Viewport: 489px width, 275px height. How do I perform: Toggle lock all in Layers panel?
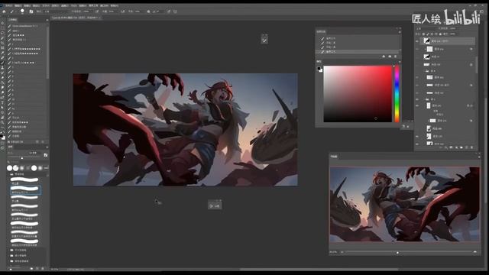click(x=440, y=34)
